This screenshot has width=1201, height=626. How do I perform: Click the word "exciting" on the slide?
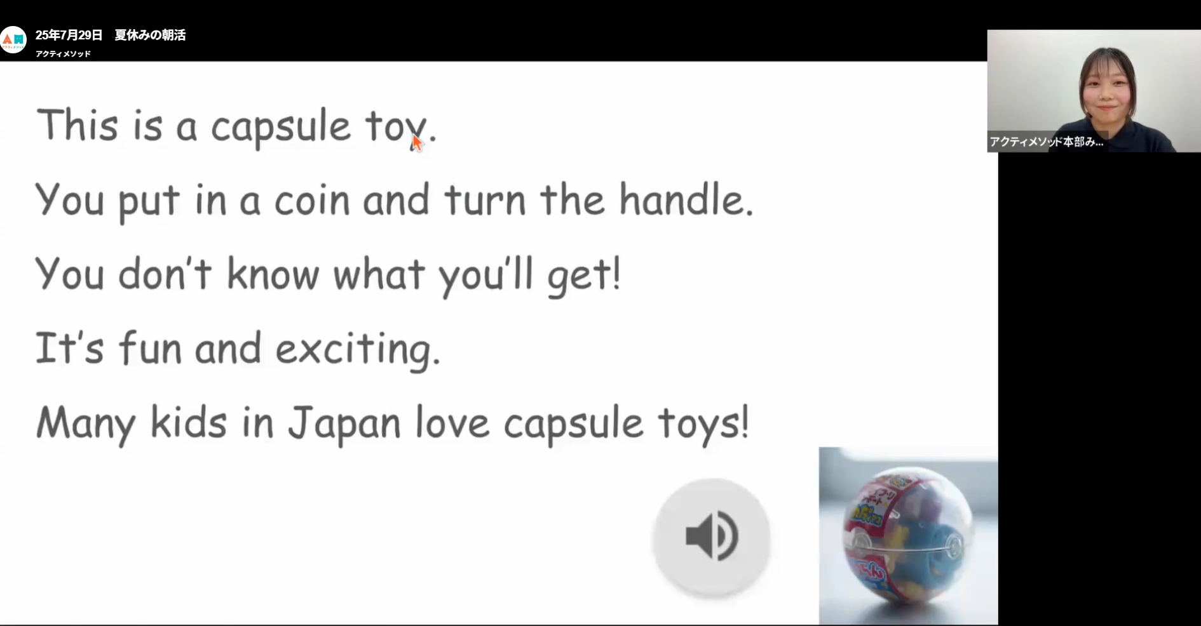click(358, 349)
